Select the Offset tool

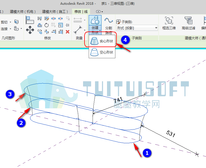[40, 25]
